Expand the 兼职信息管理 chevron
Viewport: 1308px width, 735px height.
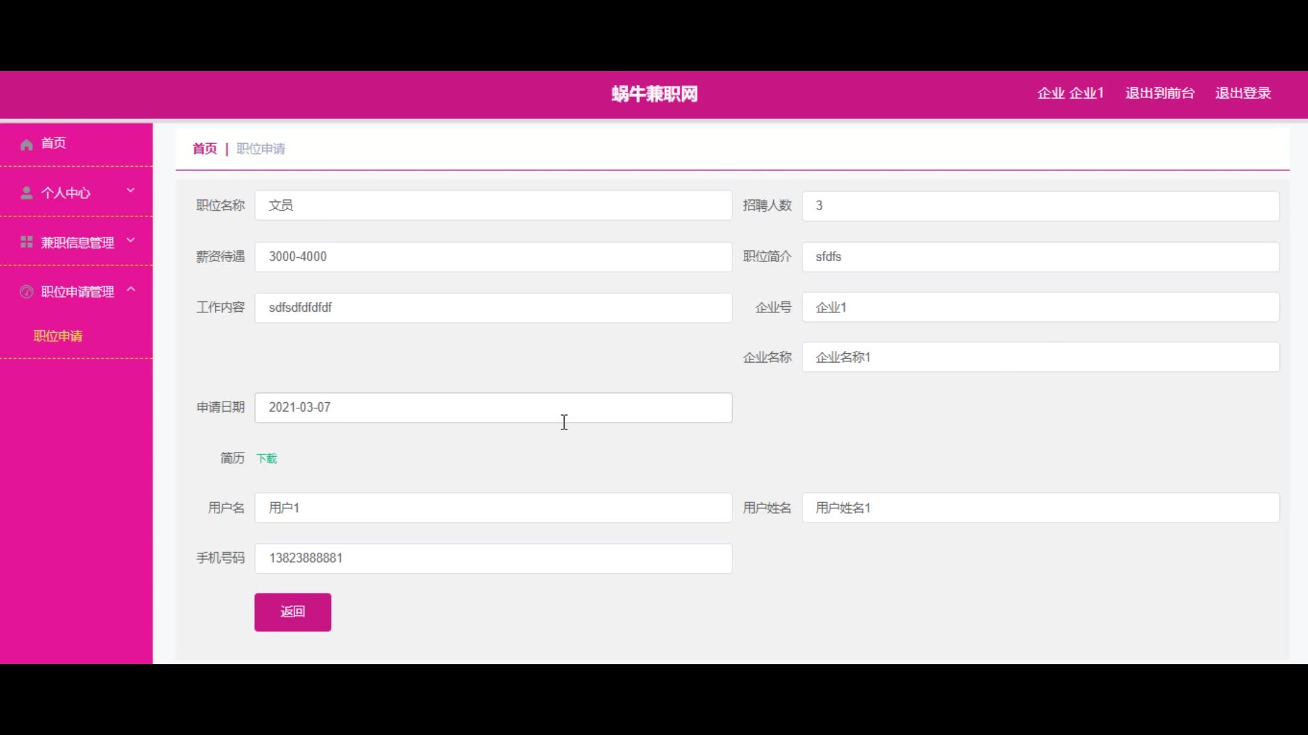131,240
